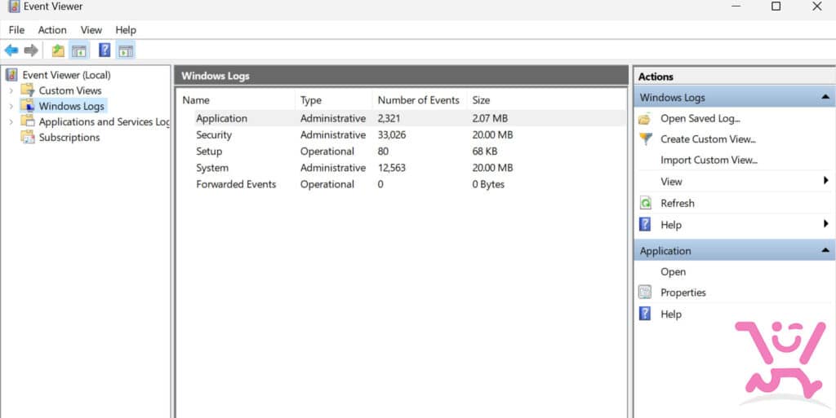Click the Help toolbar icon
Viewport: 836px width, 418px height.
(x=104, y=51)
